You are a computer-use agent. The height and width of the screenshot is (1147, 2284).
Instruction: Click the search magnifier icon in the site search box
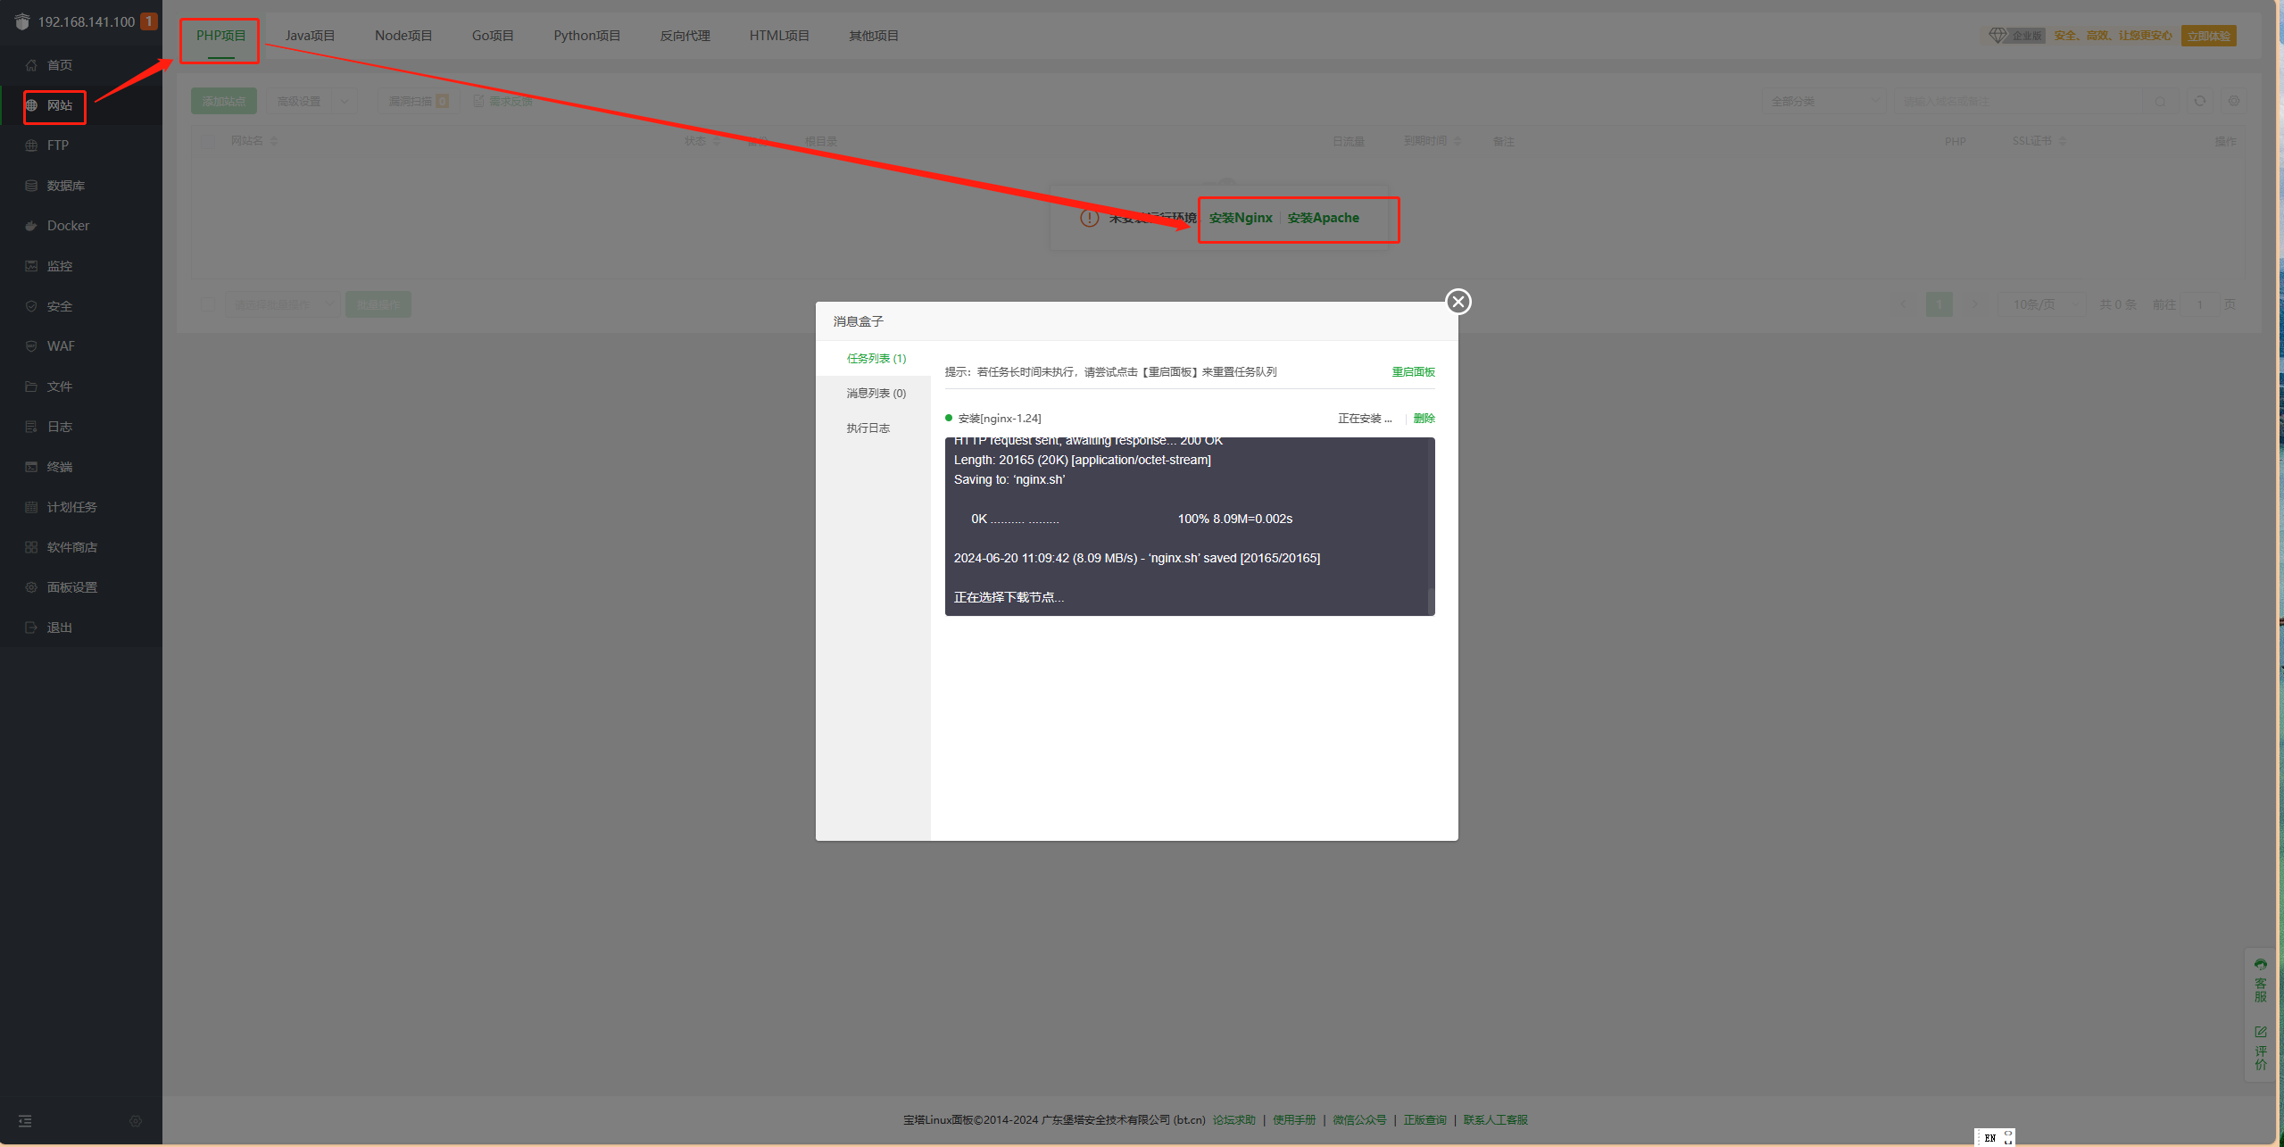point(2160,102)
